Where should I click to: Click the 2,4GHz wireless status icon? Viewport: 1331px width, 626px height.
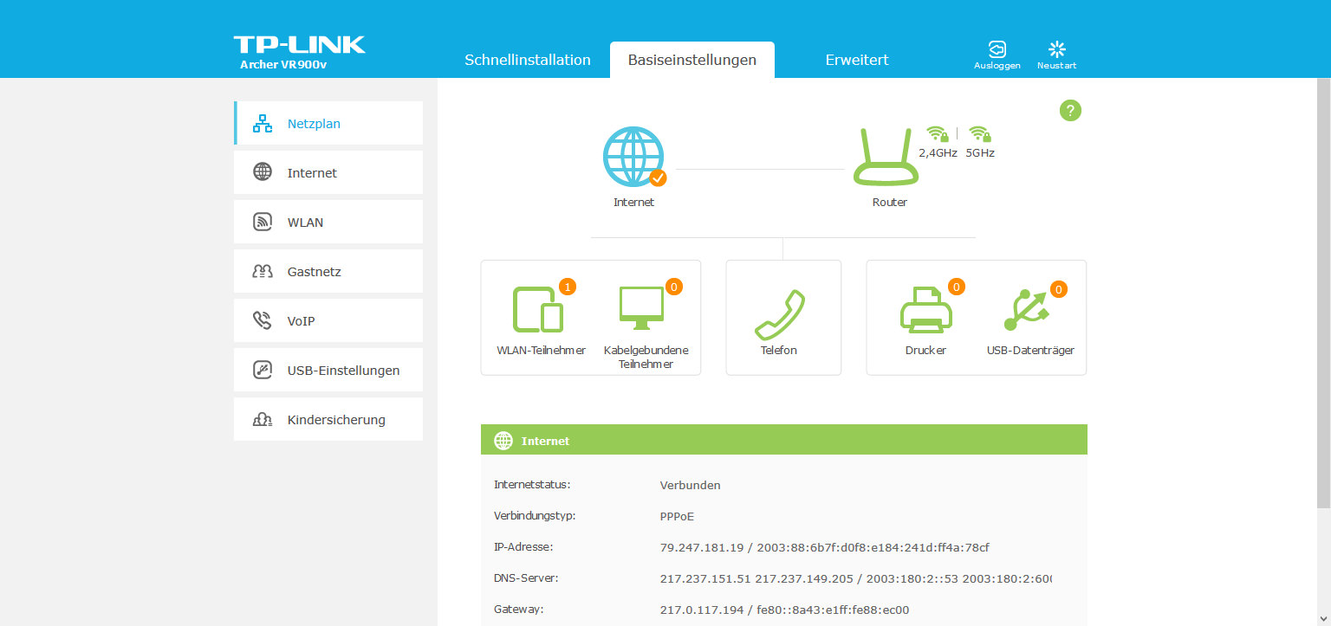tap(937, 134)
